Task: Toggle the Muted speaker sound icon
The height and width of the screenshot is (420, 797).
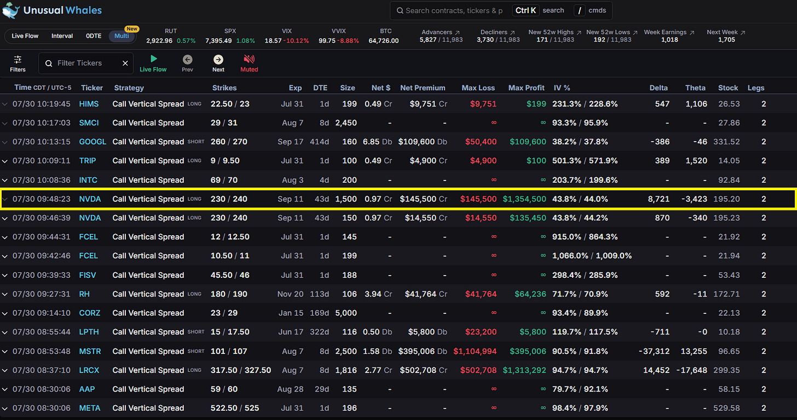Action: (x=249, y=60)
